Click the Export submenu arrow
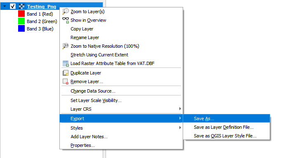This screenshot has height=158, width=306. [180, 118]
